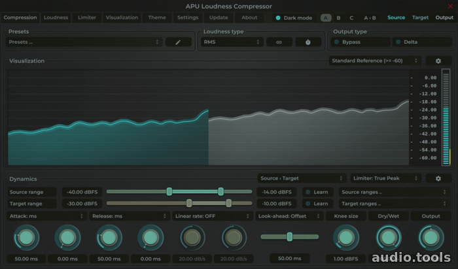This screenshot has height=269, width=458.
Task: Click the -30.00 dBFS target value field
Action: pos(82,204)
